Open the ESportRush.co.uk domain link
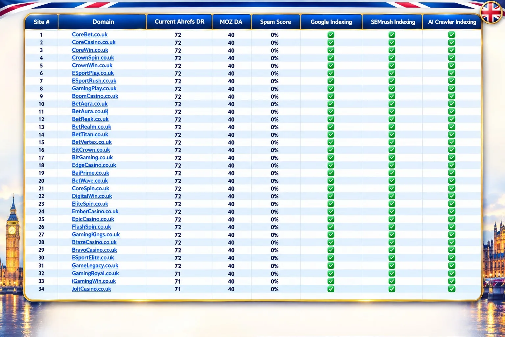The image size is (505, 337). 94,81
